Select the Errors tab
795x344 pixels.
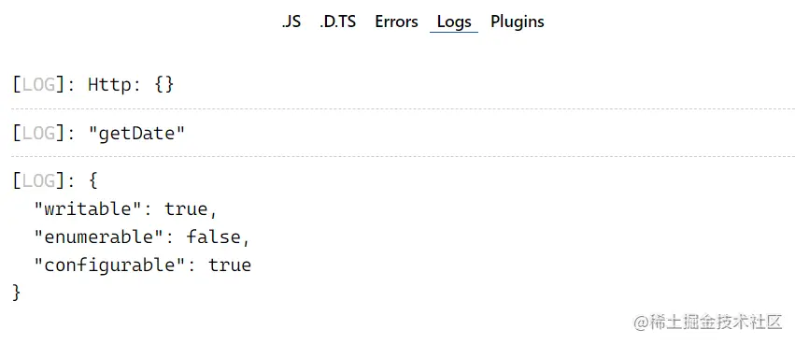coord(396,21)
